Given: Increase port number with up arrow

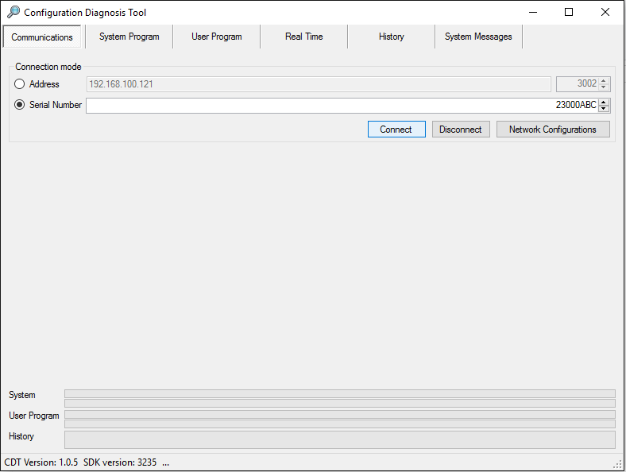Looking at the screenshot, I should click(x=605, y=81).
